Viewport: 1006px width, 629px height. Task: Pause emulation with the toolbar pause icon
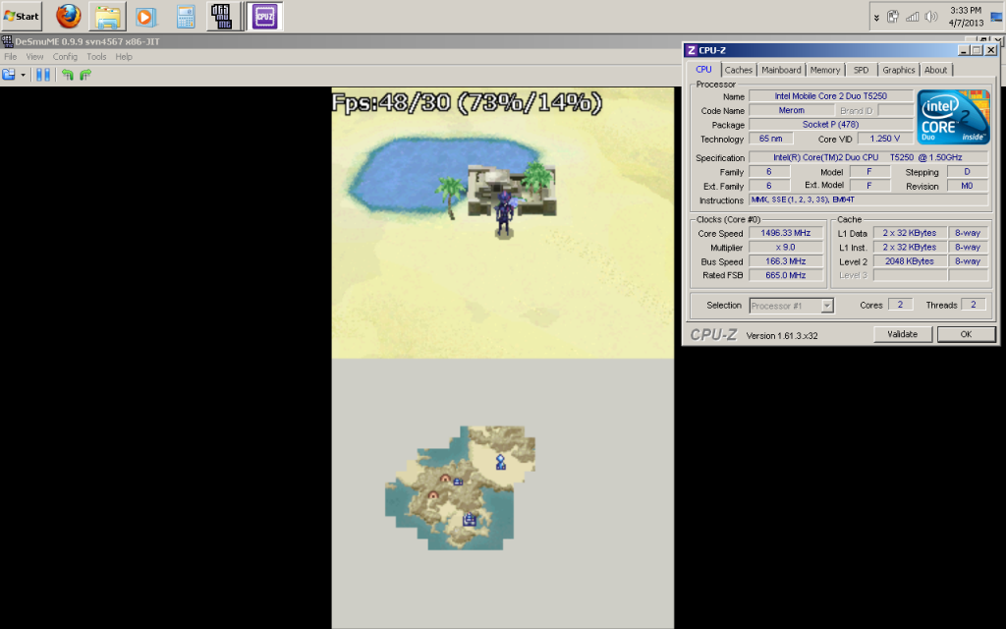(43, 75)
